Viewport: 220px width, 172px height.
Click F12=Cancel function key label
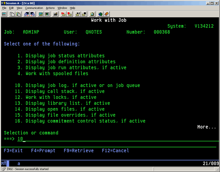tap(115, 150)
